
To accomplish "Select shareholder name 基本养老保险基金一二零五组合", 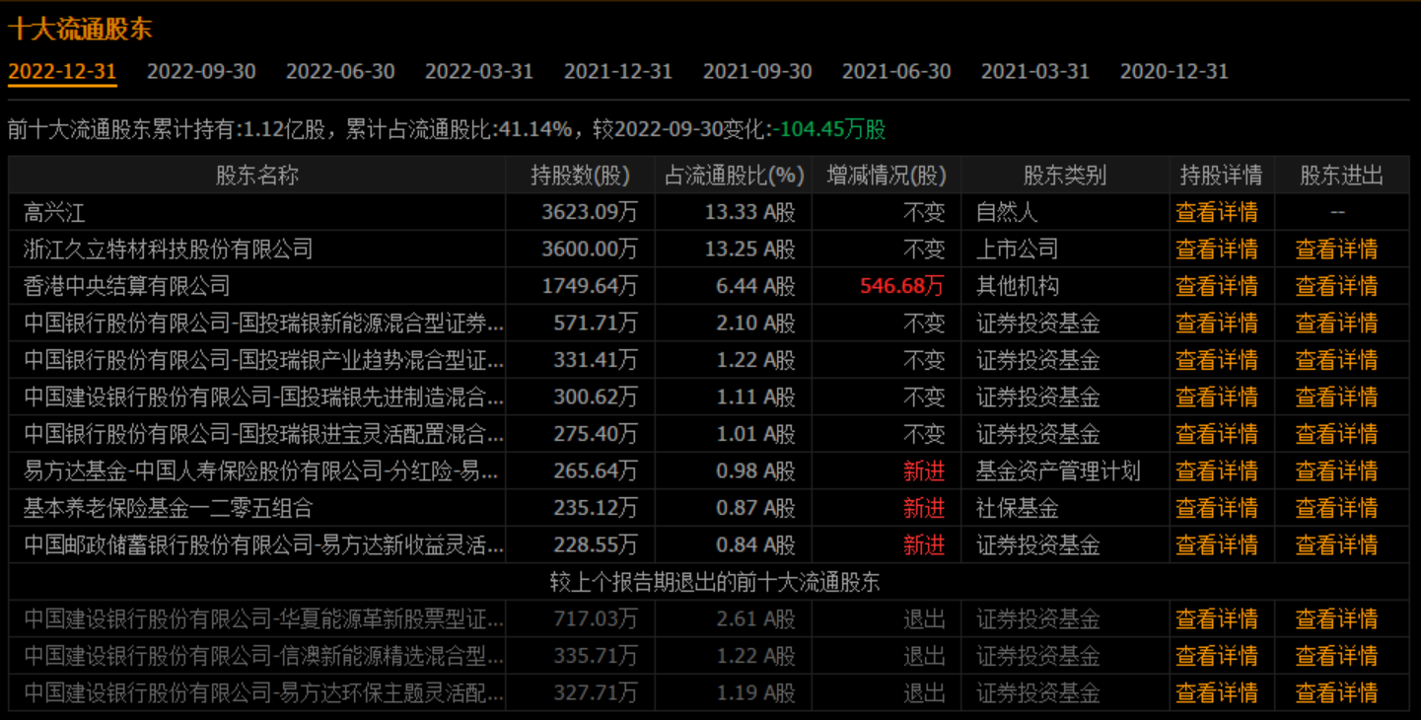I will click(x=169, y=508).
